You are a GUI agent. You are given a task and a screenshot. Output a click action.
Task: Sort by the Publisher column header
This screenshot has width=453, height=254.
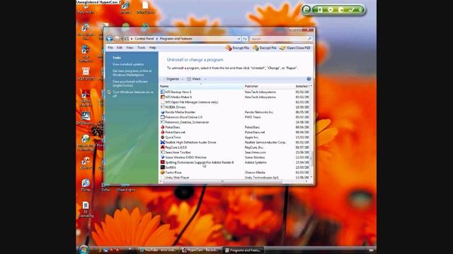click(269, 86)
